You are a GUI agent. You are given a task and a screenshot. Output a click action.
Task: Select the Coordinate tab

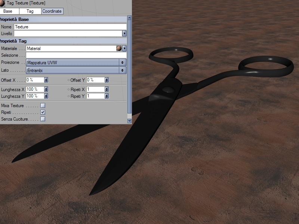(x=52, y=11)
